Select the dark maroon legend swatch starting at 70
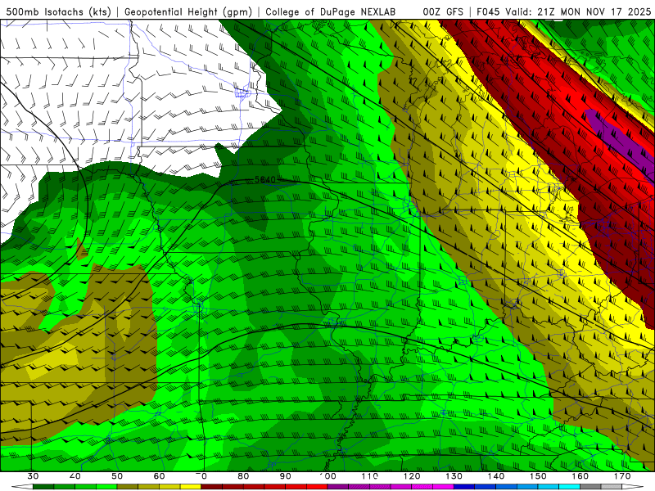This screenshot has width=655, height=491. [212, 487]
